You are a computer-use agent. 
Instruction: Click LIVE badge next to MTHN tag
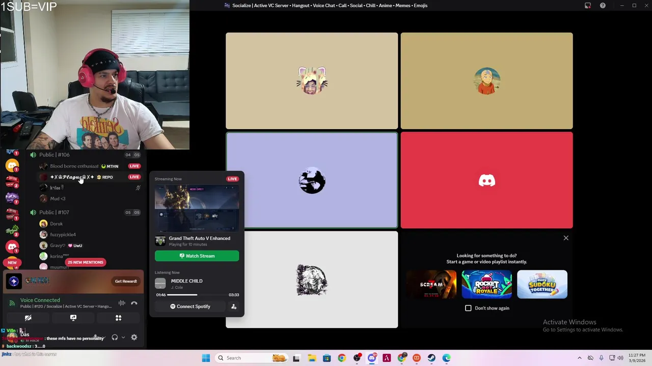tap(134, 166)
